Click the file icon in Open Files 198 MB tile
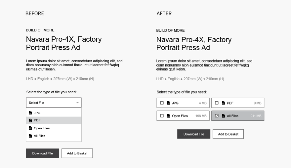291x168 pixels. 169,116
